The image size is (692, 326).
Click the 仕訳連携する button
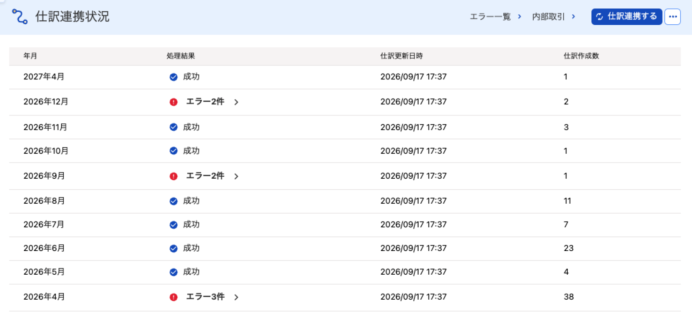(x=626, y=17)
